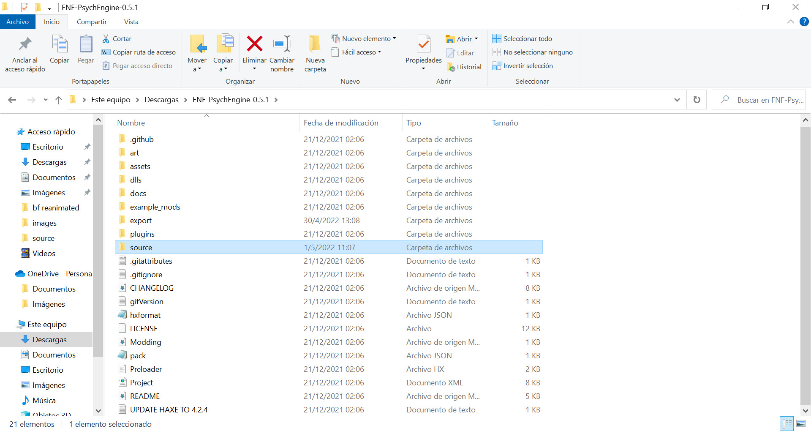
Task: Click the Cambiar nombre rename icon
Action: coord(282,44)
